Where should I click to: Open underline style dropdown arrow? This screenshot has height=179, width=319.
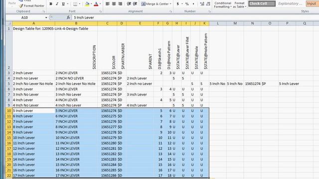(x=68, y=4)
